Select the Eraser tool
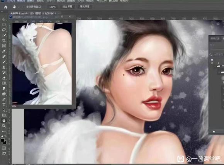The image size is (224, 165). (4, 78)
